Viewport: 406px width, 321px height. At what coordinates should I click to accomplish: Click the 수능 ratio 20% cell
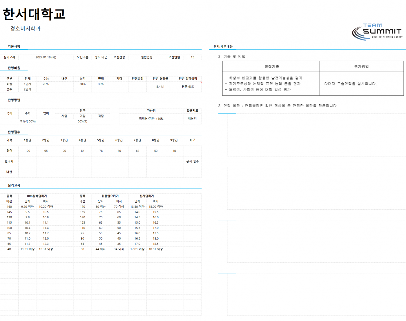(x=46, y=84)
